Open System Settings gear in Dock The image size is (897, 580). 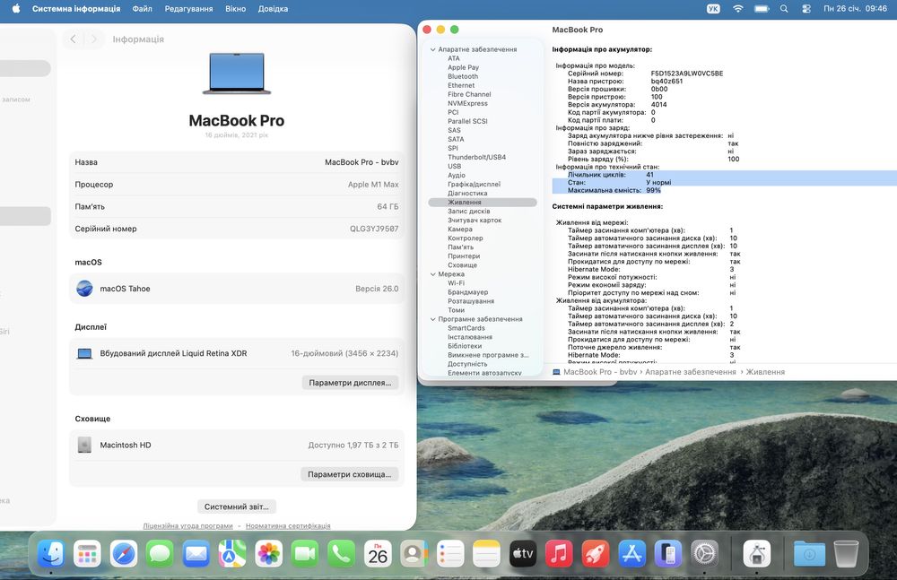pos(704,554)
